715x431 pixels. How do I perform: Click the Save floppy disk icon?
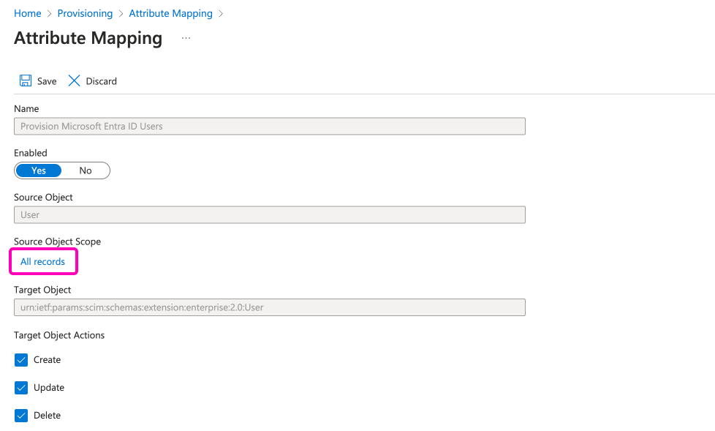pos(26,80)
